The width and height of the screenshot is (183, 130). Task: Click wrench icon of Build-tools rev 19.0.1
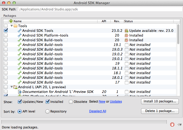pyautogui.click(x=19, y=59)
